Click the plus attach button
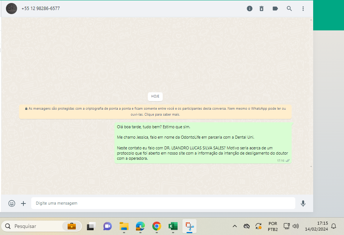344x235 pixels. click(23, 203)
